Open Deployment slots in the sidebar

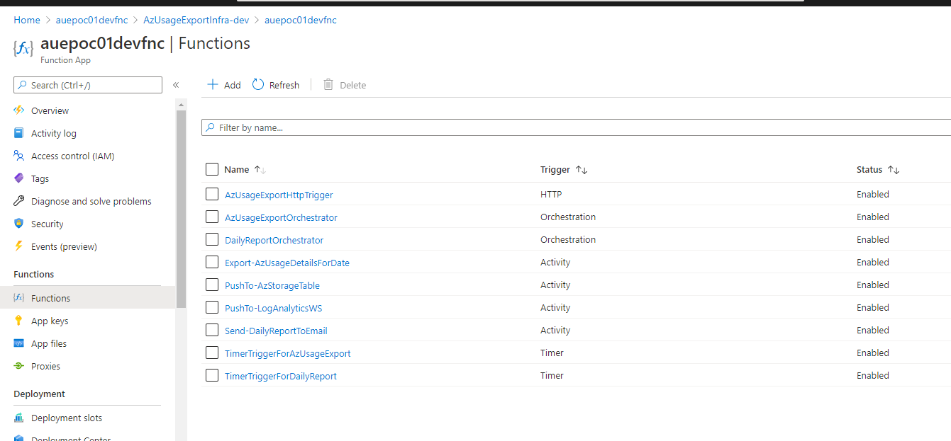coord(67,418)
